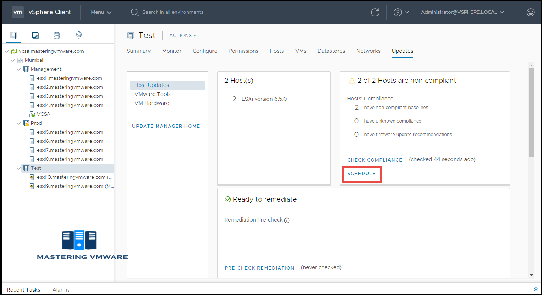Open the Menu dropdown
The image size is (542, 295).
101,12
